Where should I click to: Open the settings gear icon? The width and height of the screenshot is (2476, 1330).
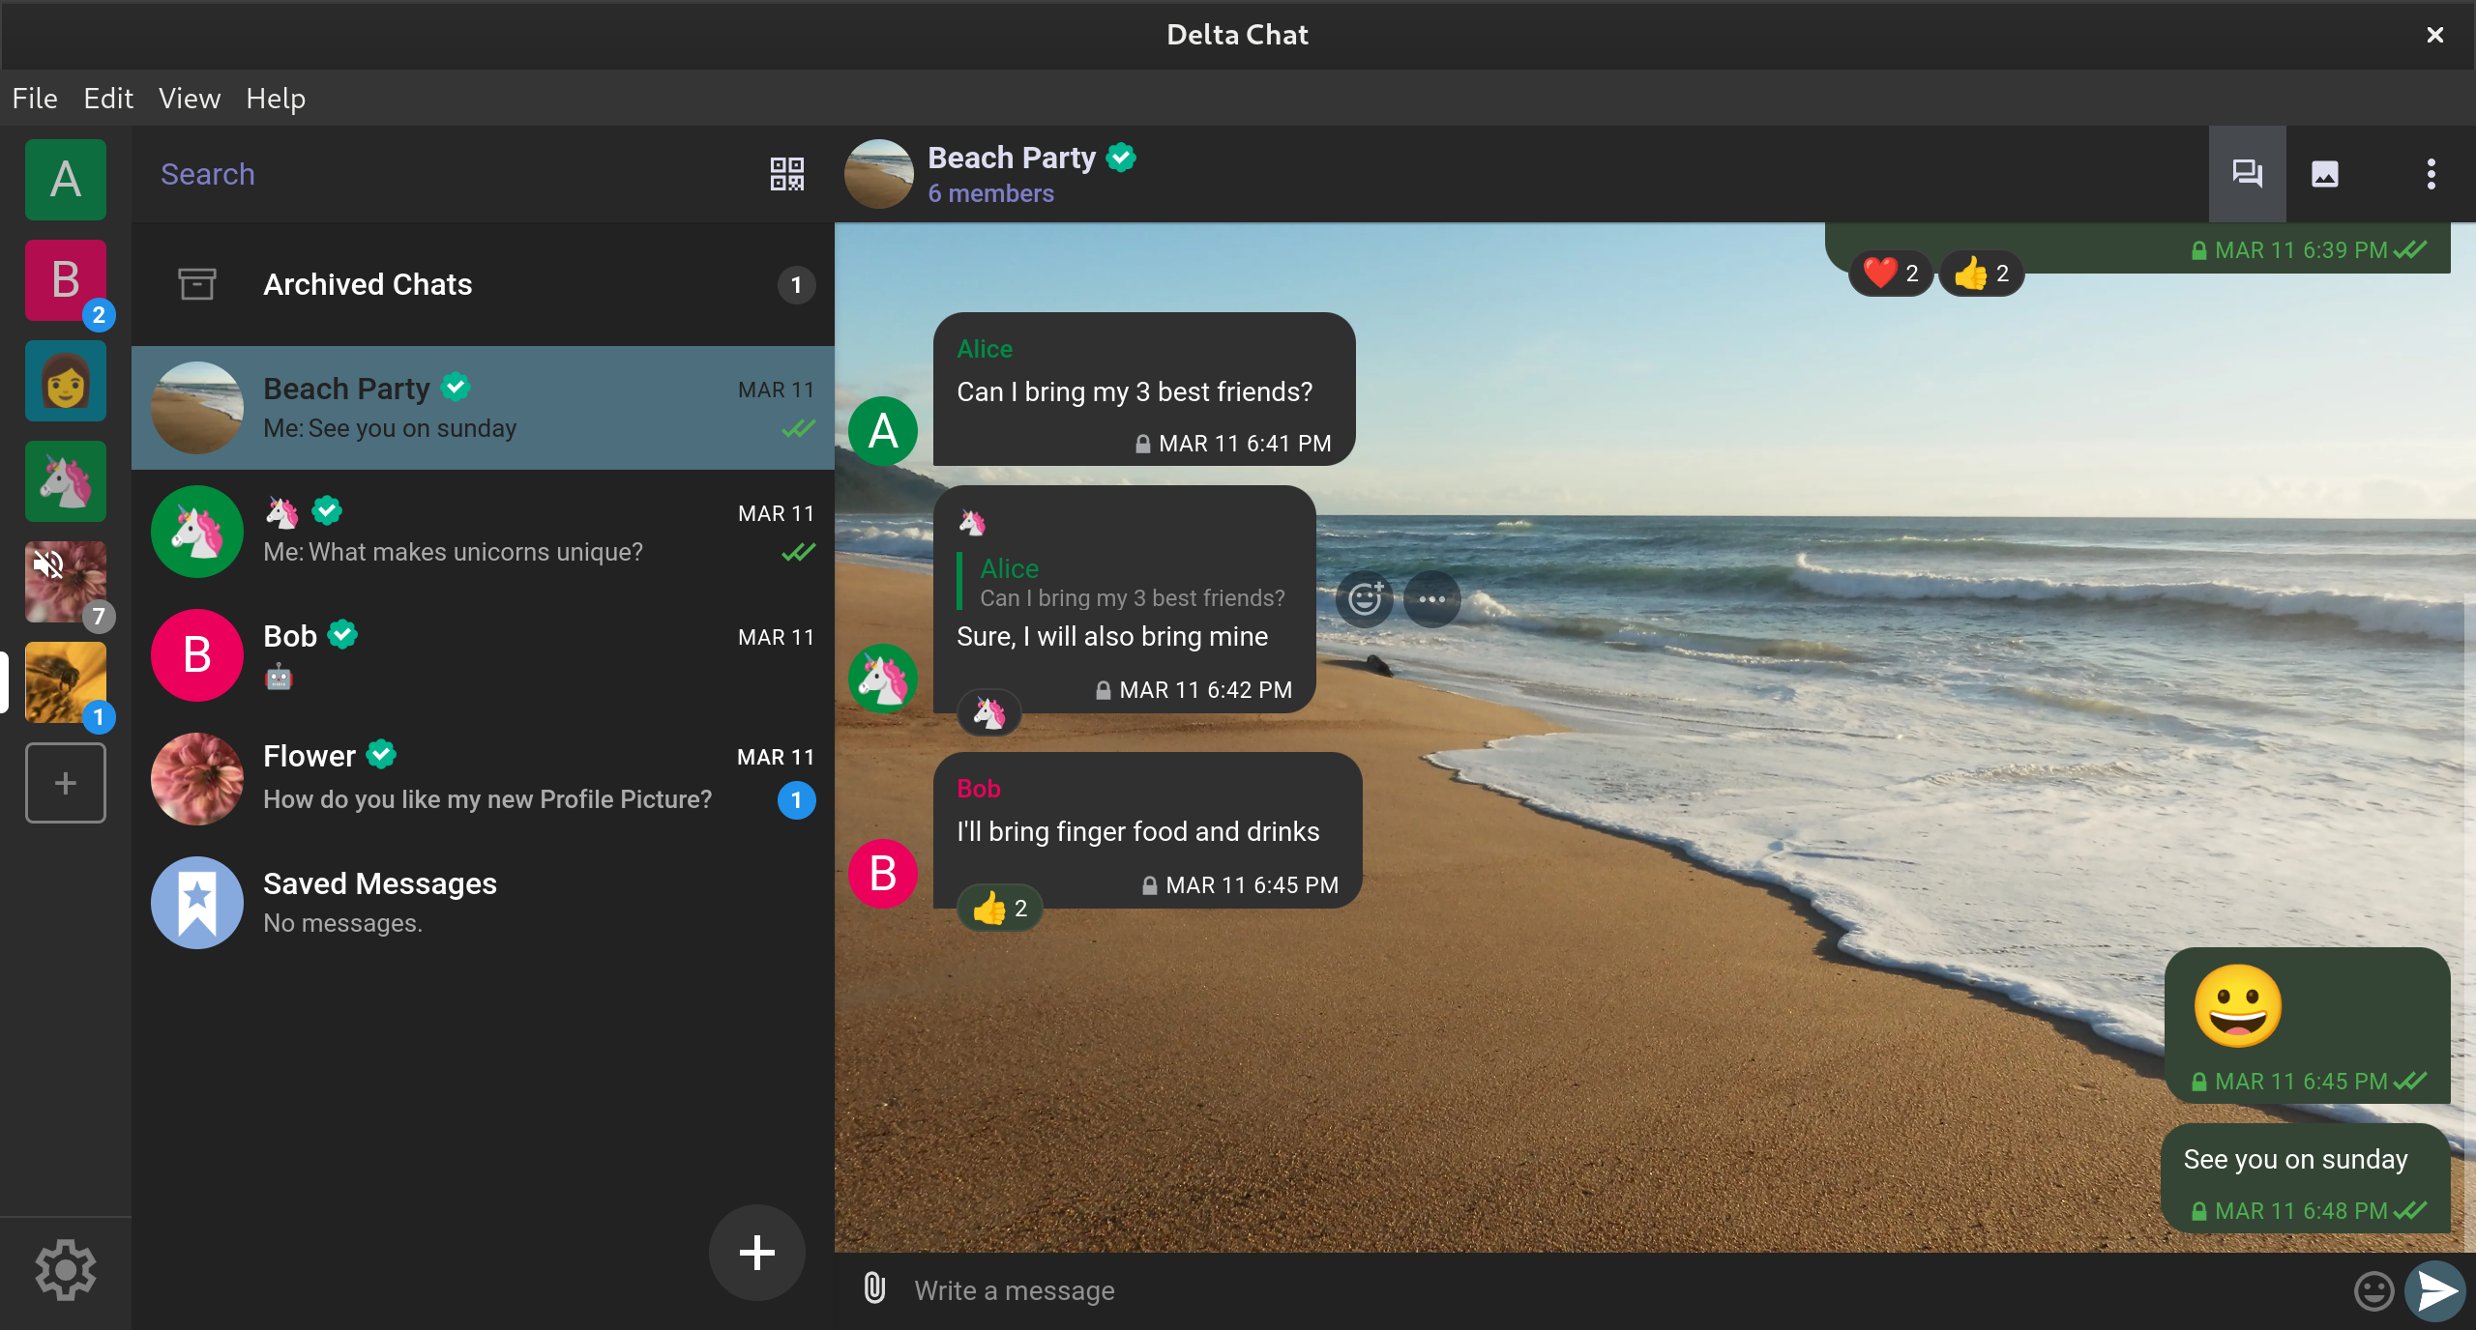coord(65,1270)
